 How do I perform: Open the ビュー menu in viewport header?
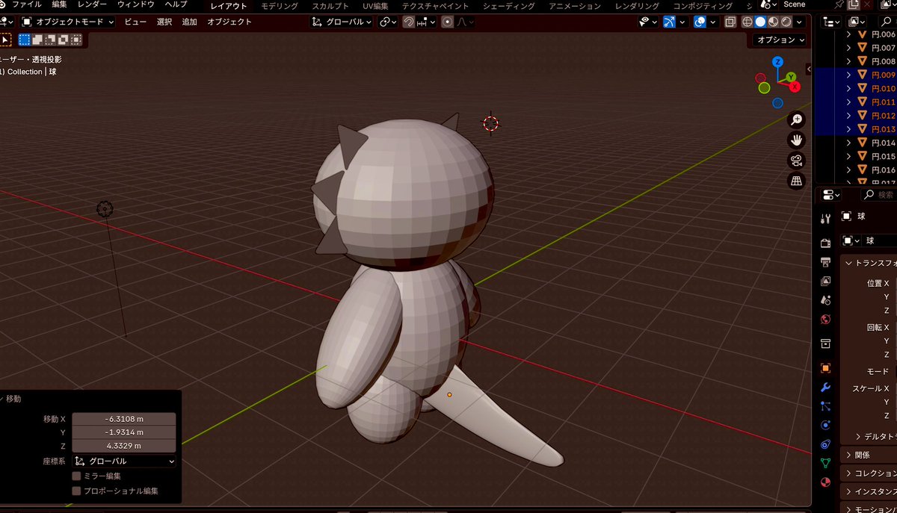[x=135, y=22]
